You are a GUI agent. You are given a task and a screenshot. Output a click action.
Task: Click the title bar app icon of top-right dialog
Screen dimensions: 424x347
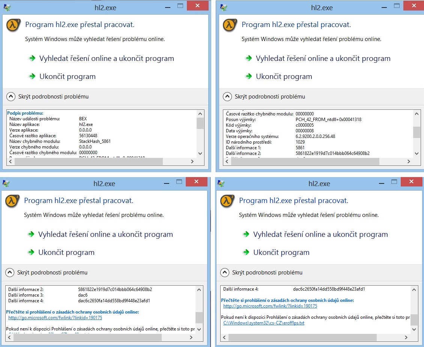224,7
